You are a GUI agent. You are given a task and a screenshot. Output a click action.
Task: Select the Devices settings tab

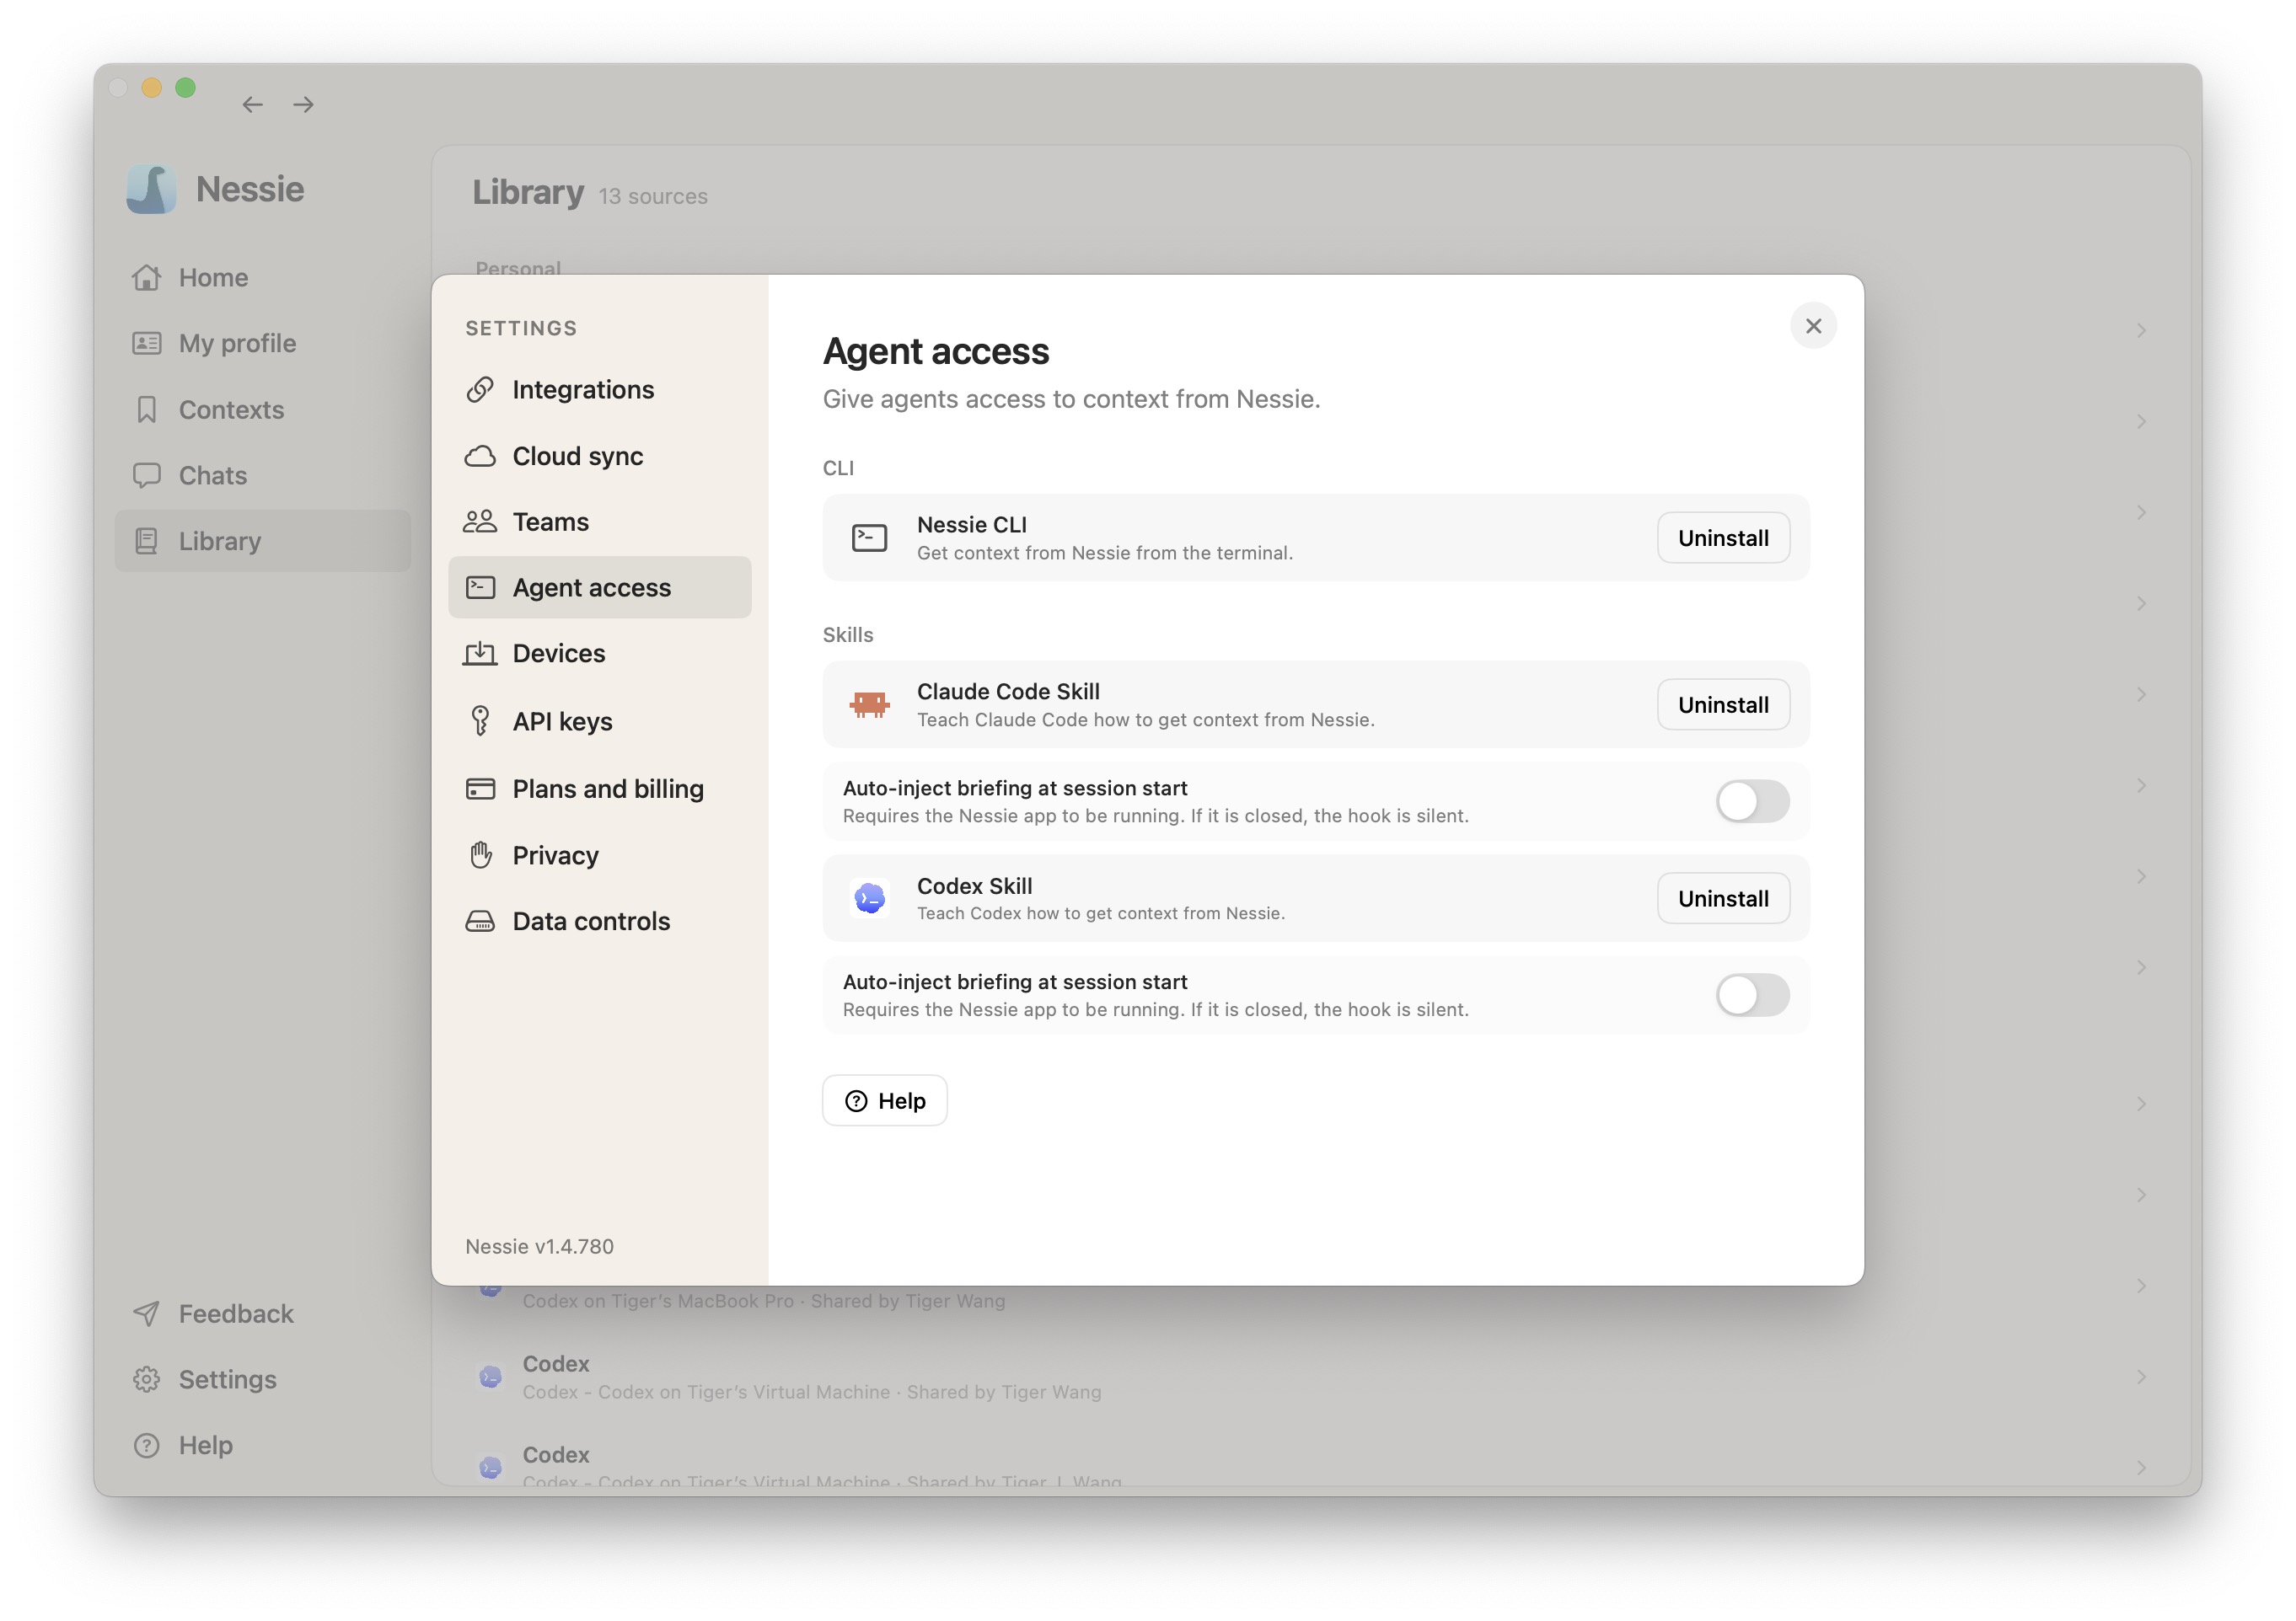coord(600,654)
